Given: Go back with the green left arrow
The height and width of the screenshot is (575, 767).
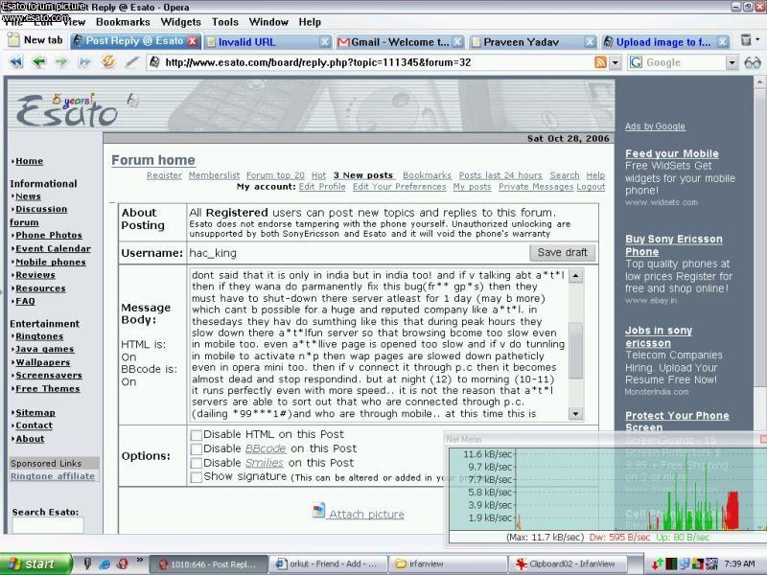Looking at the screenshot, I should (x=38, y=62).
